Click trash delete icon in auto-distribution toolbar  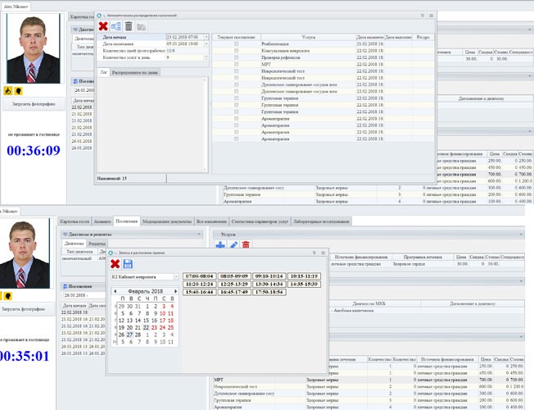(129, 26)
